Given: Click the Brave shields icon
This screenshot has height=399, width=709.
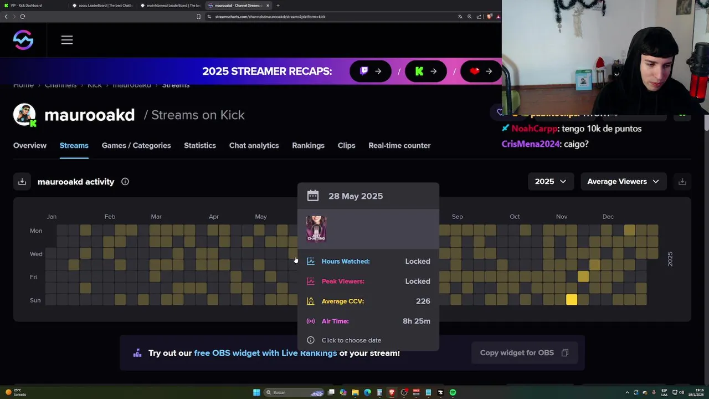Looking at the screenshot, I should [490, 17].
